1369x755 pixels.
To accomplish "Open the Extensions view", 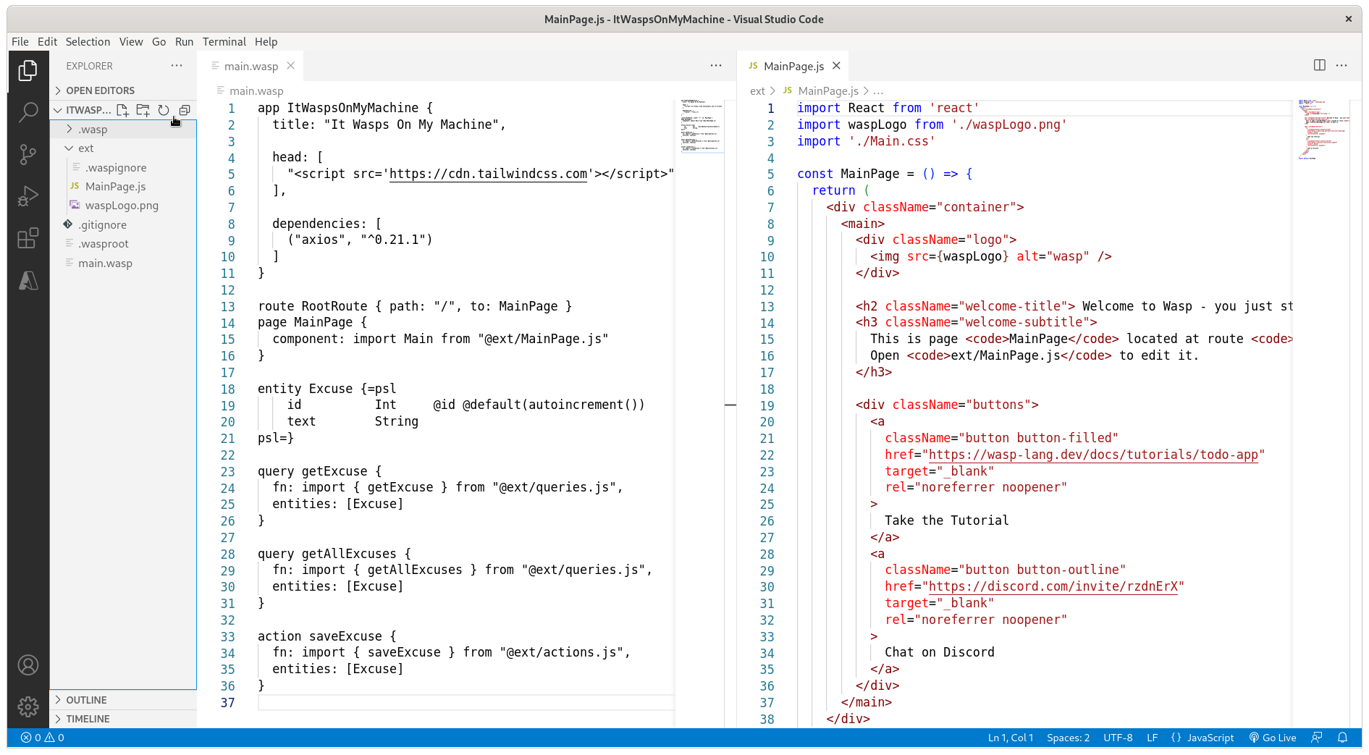I will click(28, 238).
